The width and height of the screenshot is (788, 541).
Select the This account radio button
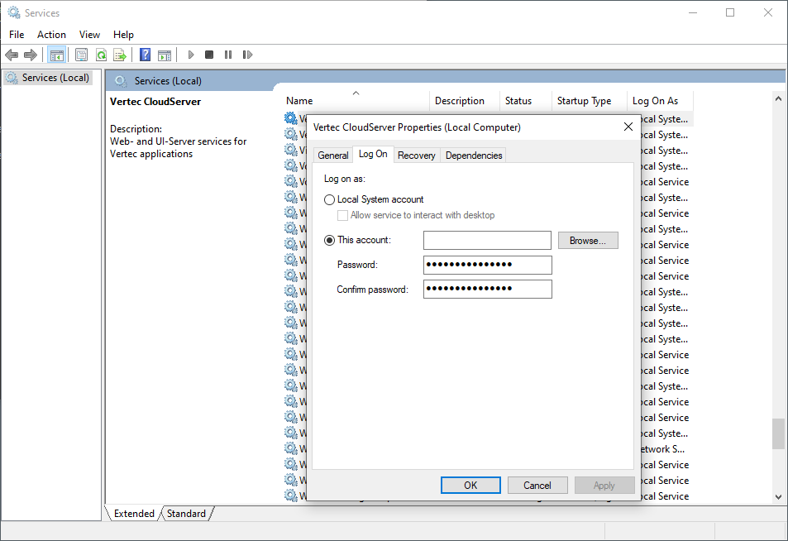pyautogui.click(x=330, y=240)
